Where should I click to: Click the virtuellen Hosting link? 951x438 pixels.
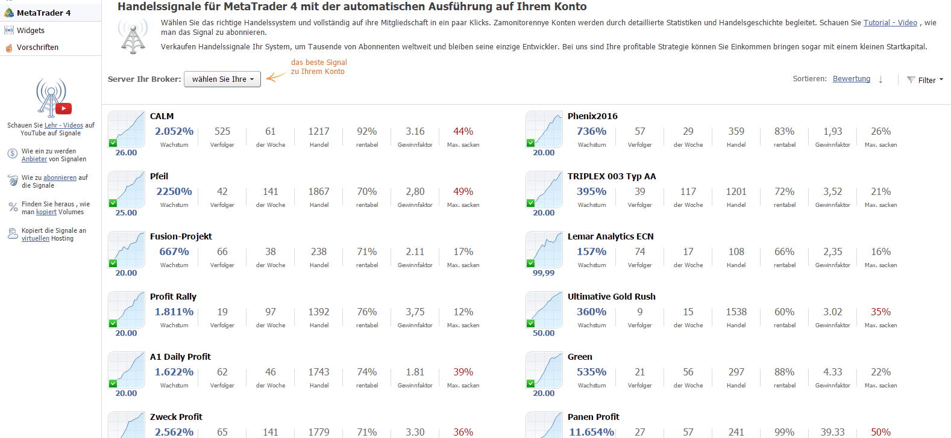coord(36,238)
